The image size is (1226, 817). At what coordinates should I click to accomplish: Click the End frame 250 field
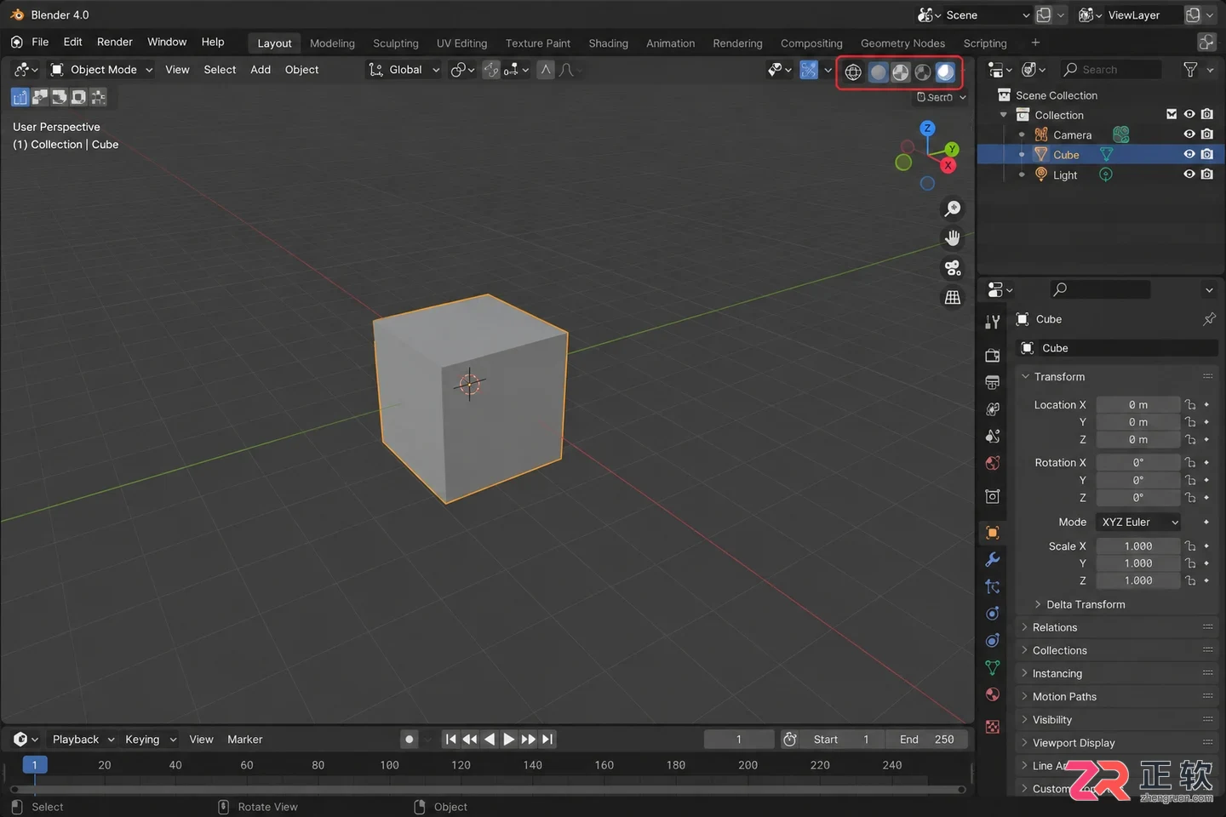pos(926,740)
